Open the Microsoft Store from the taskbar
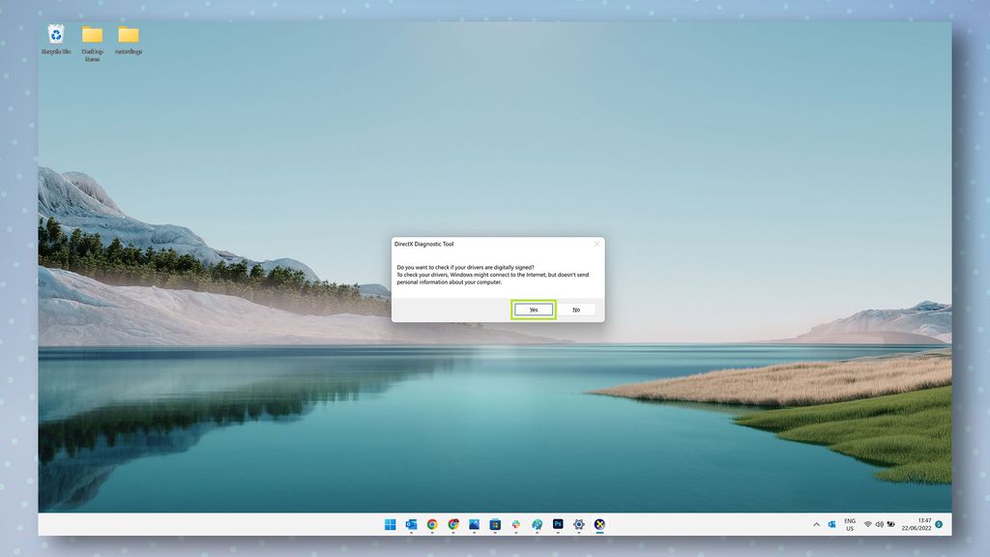This screenshot has height=557, width=990. coord(494,524)
